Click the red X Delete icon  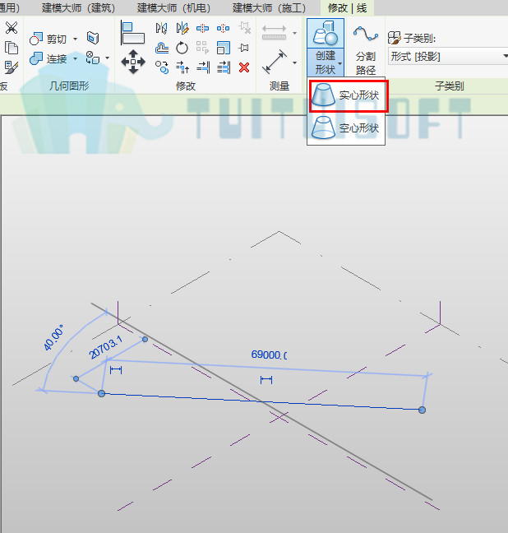tap(244, 67)
